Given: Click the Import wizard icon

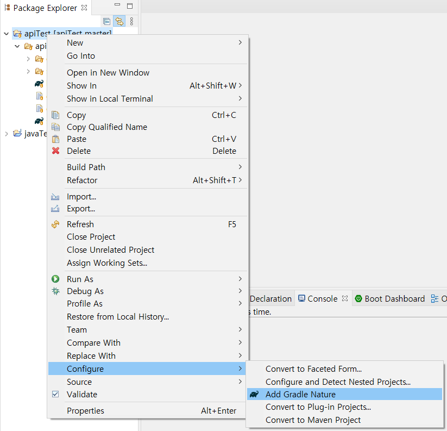Looking at the screenshot, I should click(x=55, y=196).
